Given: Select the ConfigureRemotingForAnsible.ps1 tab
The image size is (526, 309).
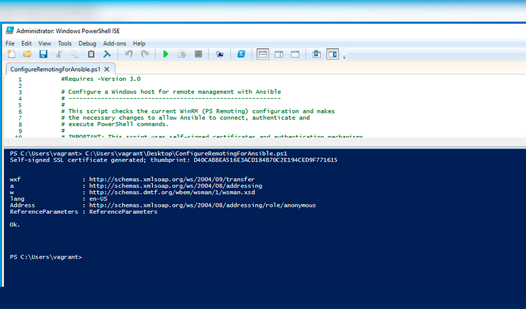Looking at the screenshot, I should pos(55,69).
